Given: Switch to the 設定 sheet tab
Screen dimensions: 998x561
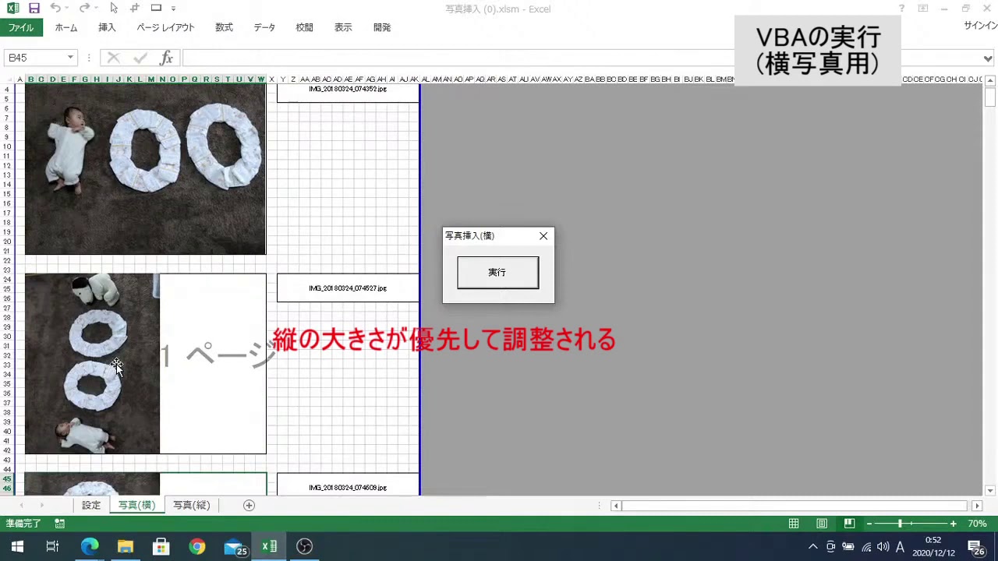Looking at the screenshot, I should pyautogui.click(x=91, y=505).
